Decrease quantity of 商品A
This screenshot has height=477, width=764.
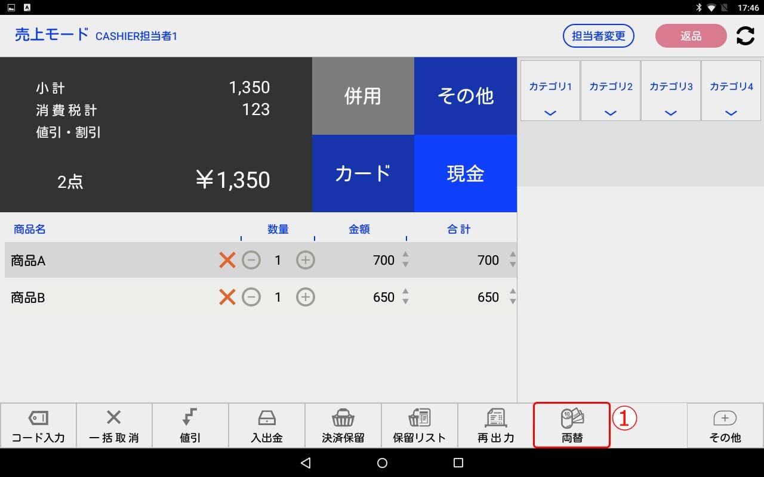point(251,260)
